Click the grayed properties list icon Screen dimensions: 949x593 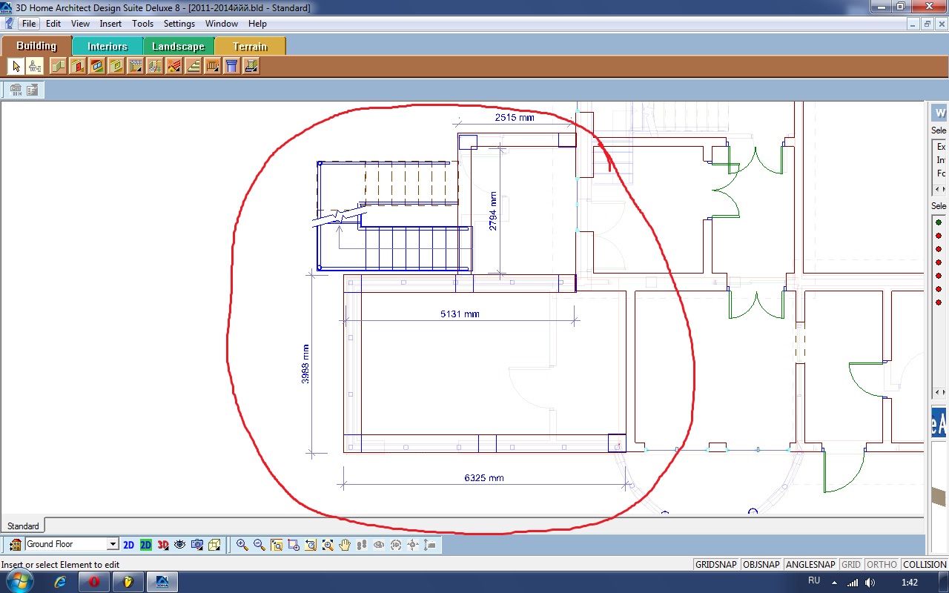tap(33, 90)
